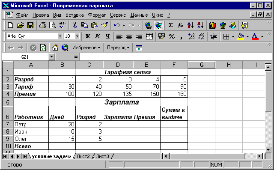Print the sheet using printer icon

(x=43, y=25)
